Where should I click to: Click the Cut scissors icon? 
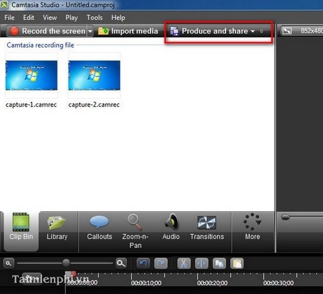point(183,264)
